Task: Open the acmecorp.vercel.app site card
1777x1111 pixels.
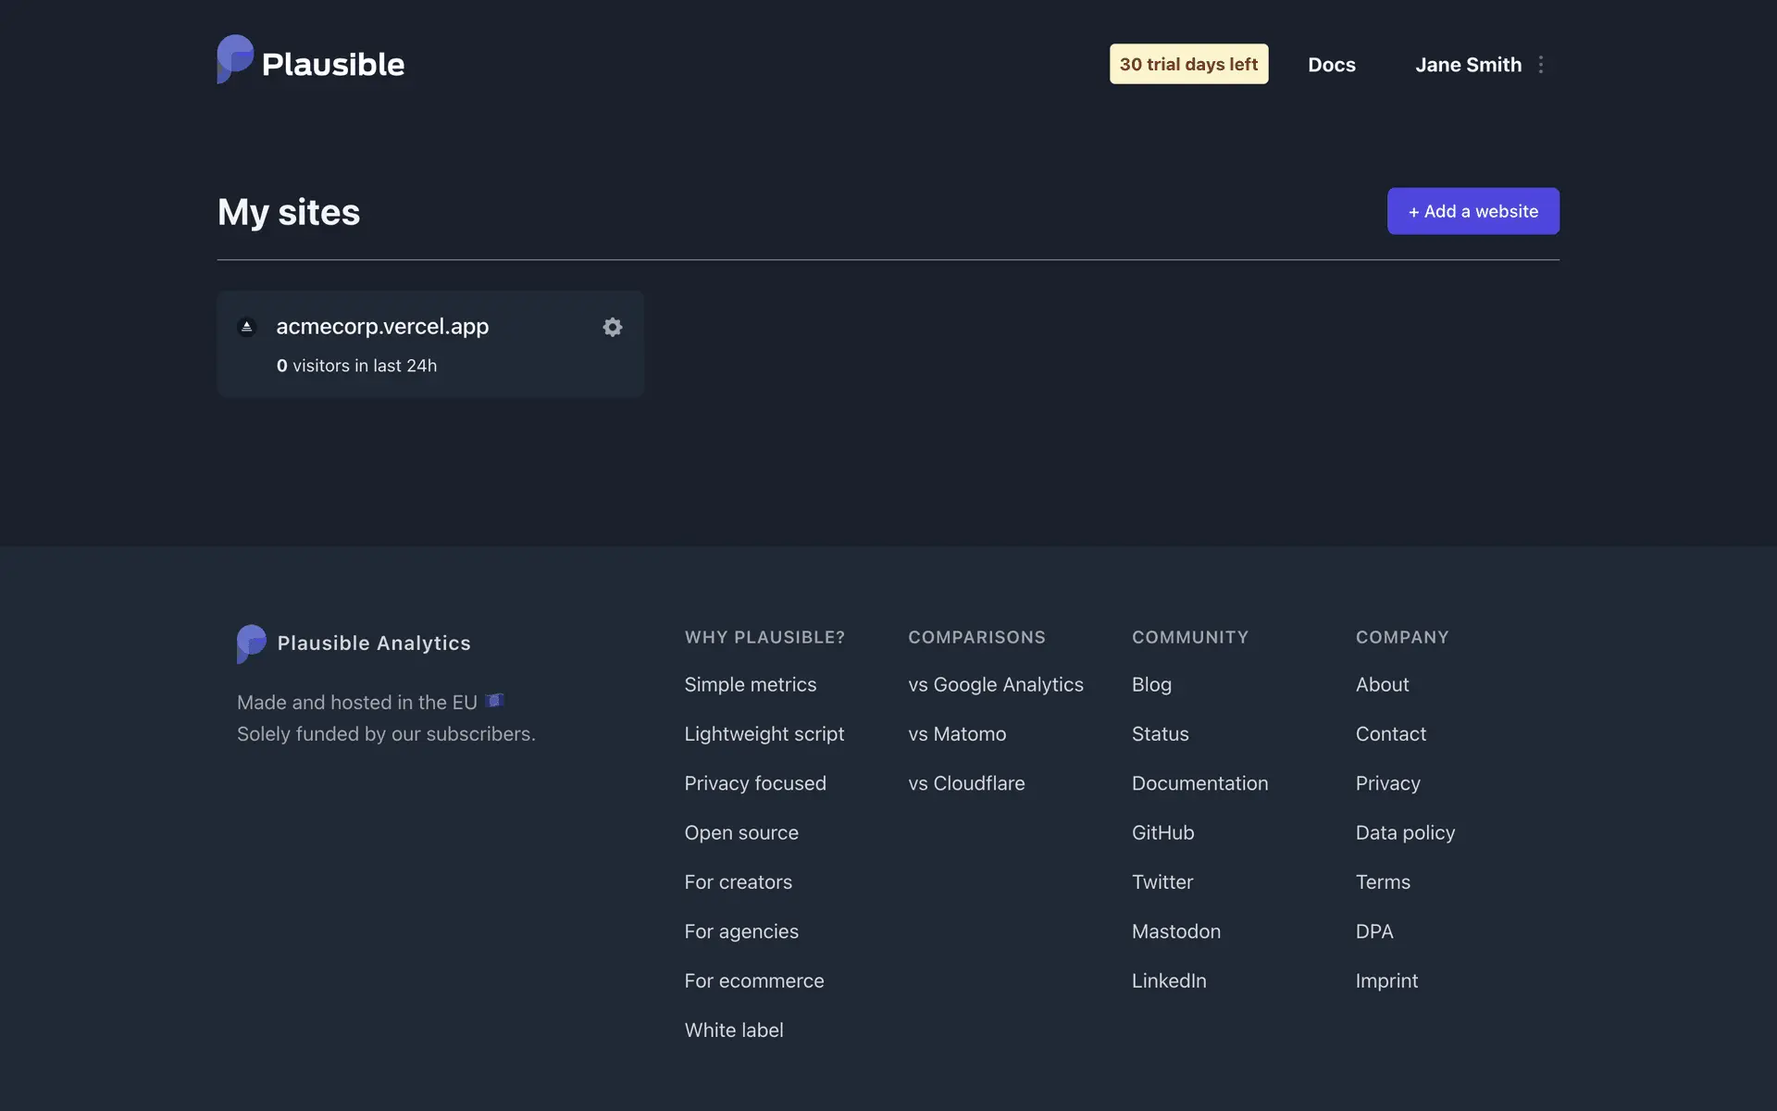Action: click(x=382, y=327)
